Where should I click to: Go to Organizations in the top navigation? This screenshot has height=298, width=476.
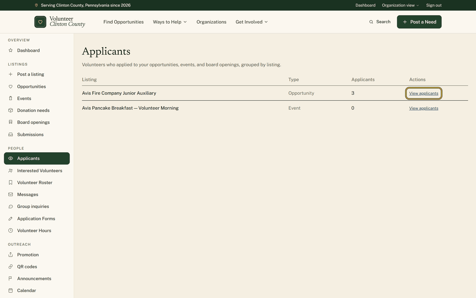pos(211,22)
